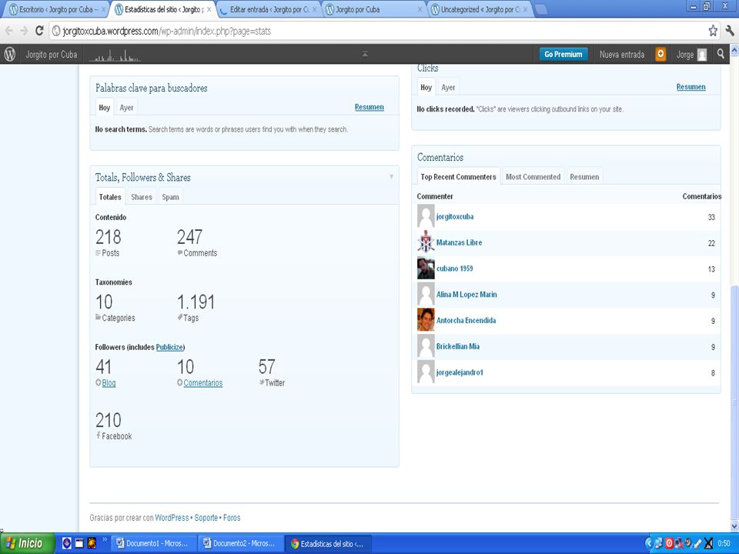Select Ayer tab in the Clicks panel
The height and width of the screenshot is (554, 739).
coord(448,87)
